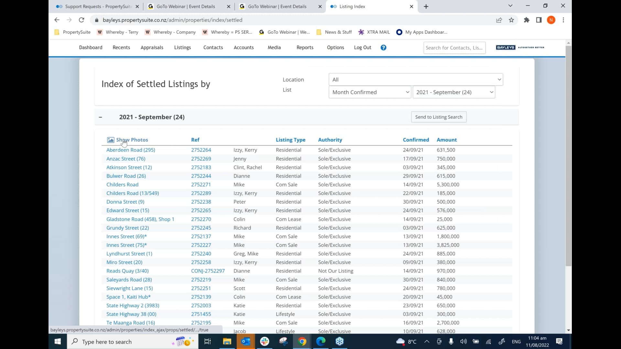Open the Aberdeen Road (295) listing link

[131, 150]
